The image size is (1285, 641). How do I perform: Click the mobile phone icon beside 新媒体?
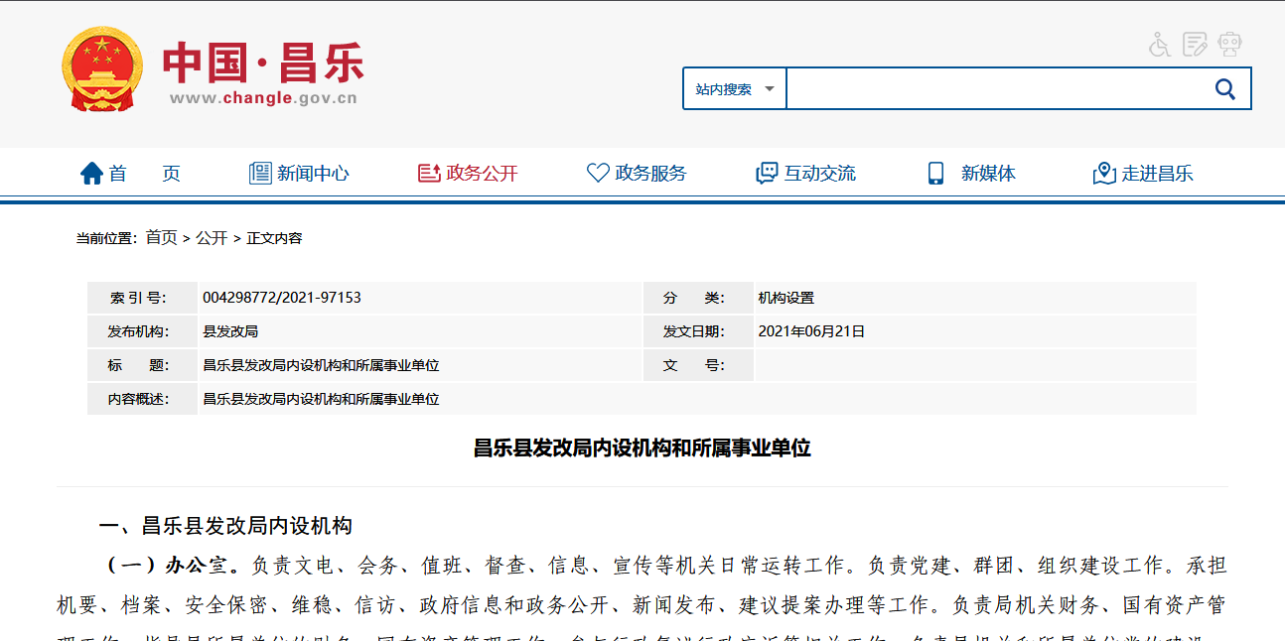(x=934, y=172)
